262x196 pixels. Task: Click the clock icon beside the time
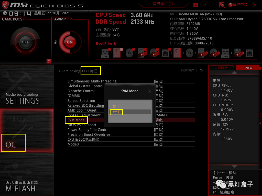click(x=5, y=13)
